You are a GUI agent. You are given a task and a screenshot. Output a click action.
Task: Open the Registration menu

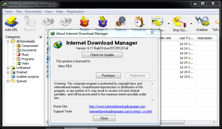pos(75,12)
